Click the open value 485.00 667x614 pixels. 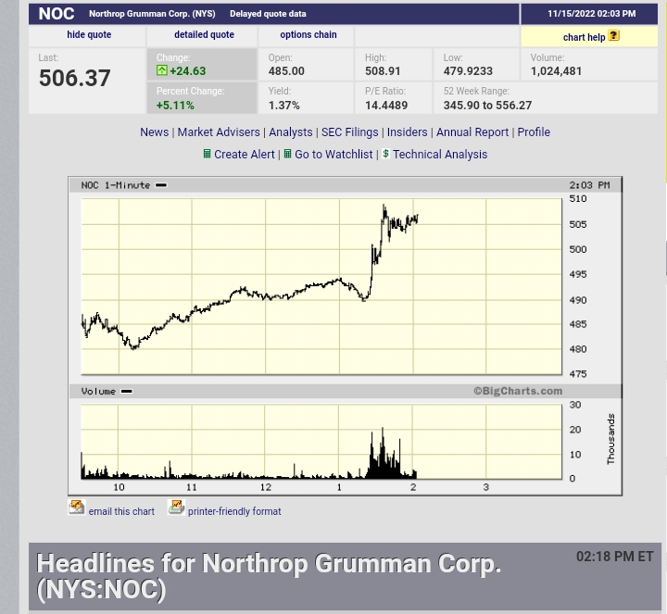tap(286, 71)
